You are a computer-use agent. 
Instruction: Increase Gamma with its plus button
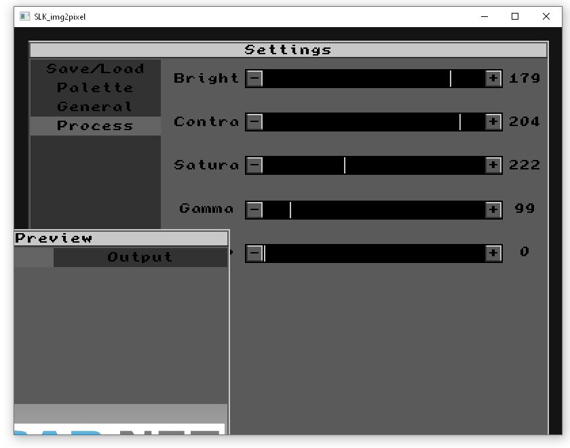click(493, 209)
